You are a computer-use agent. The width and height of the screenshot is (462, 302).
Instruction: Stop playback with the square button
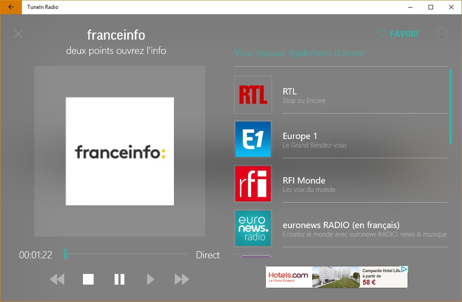pyautogui.click(x=88, y=279)
